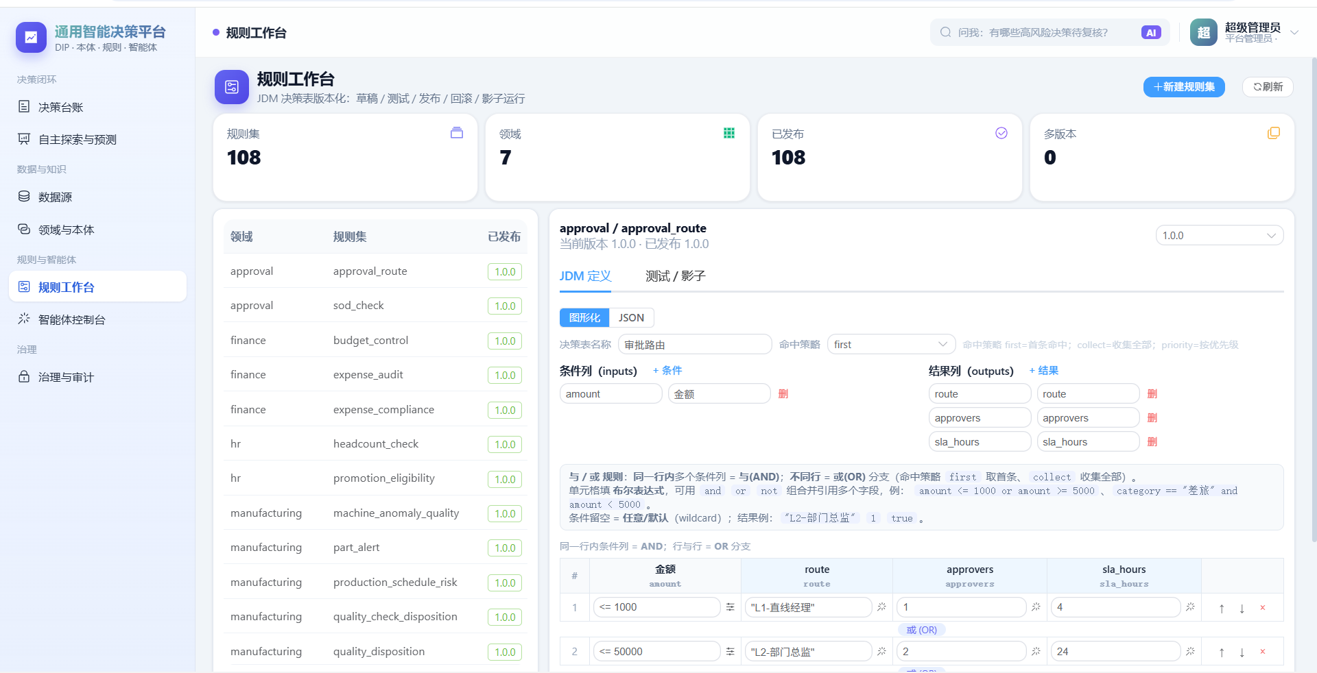Click the 刷新 button
Screen dimensions: 1317x673
(x=1268, y=87)
